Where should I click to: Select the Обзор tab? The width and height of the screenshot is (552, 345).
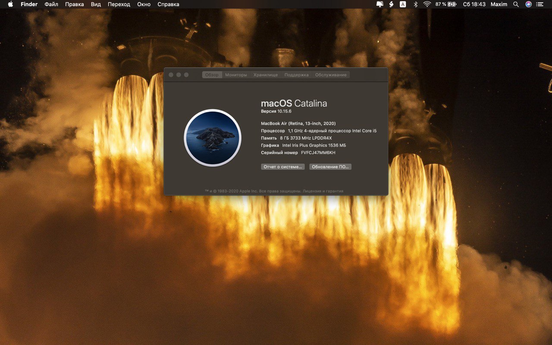[212, 75]
